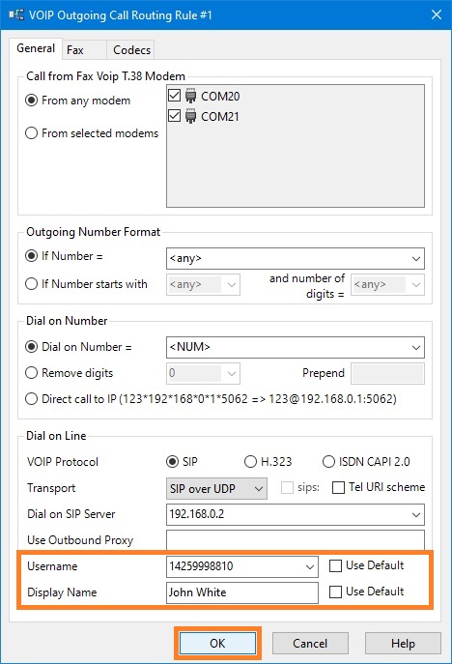The image size is (452, 664).
Task: Check Use Default for Display Name
Action: pyautogui.click(x=335, y=592)
